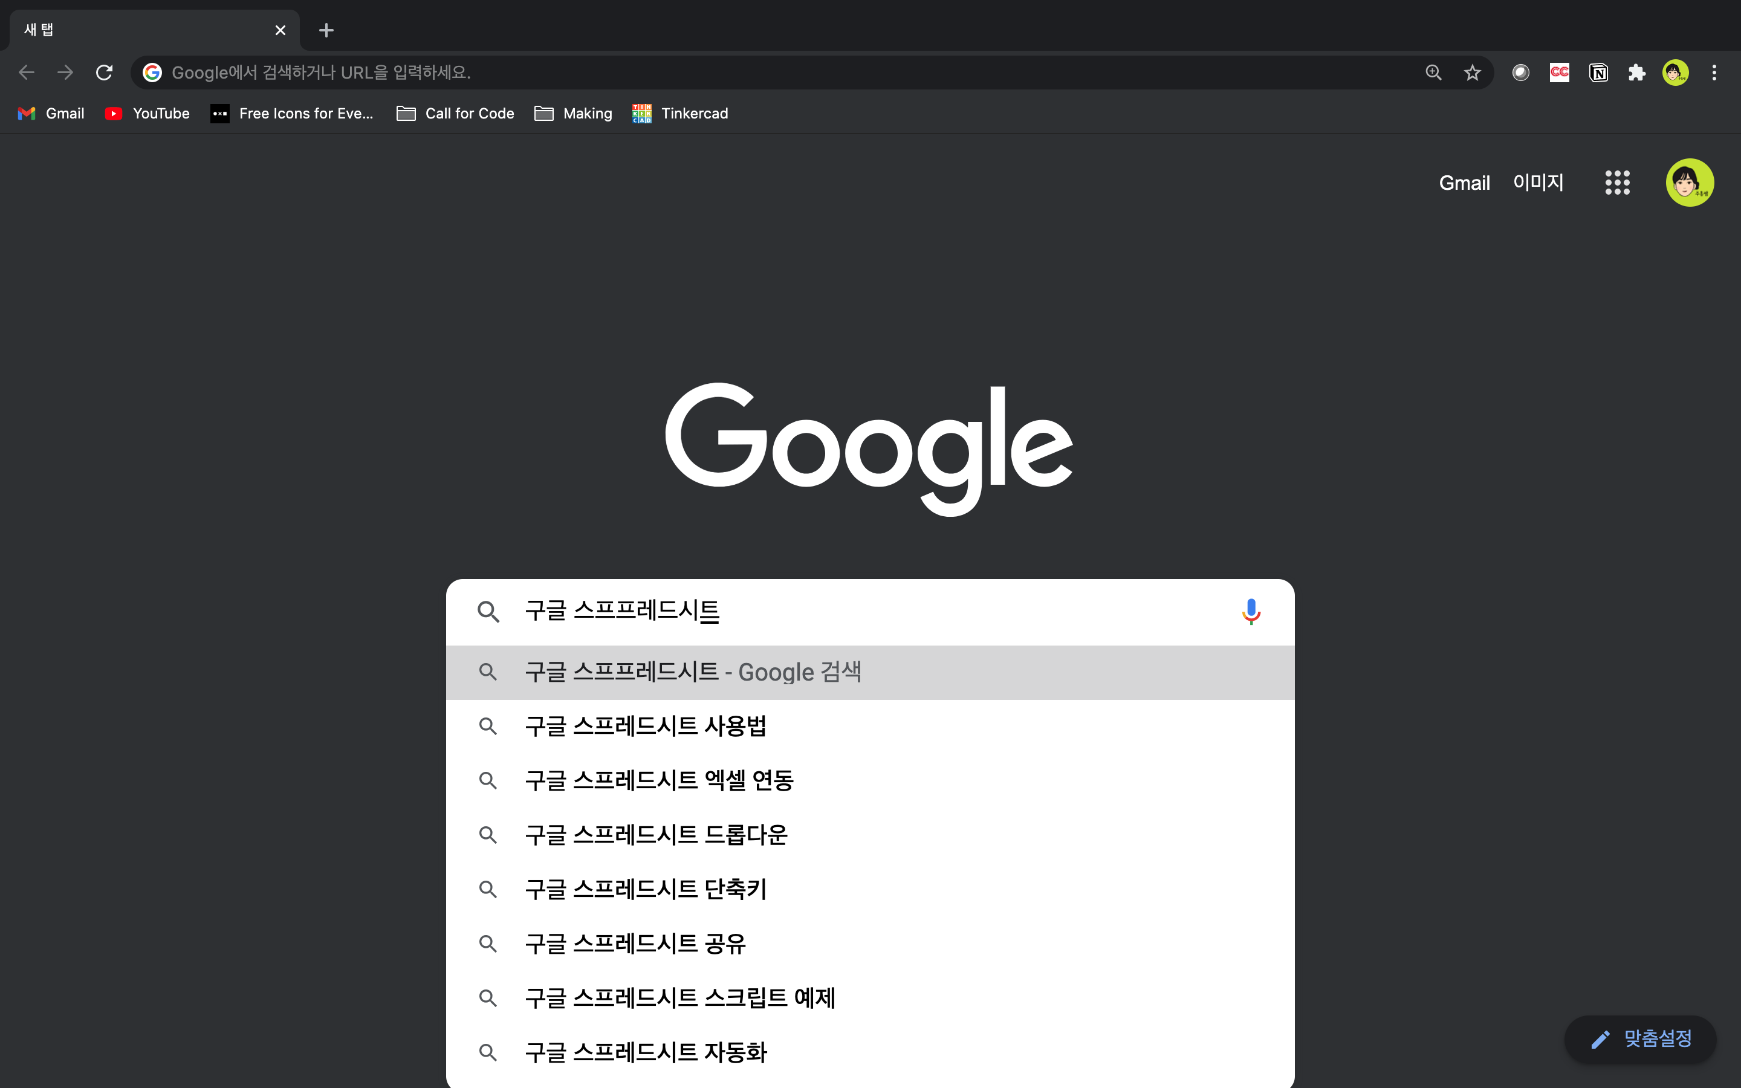Open the zoom magnifier icon in address bar

pos(1433,73)
